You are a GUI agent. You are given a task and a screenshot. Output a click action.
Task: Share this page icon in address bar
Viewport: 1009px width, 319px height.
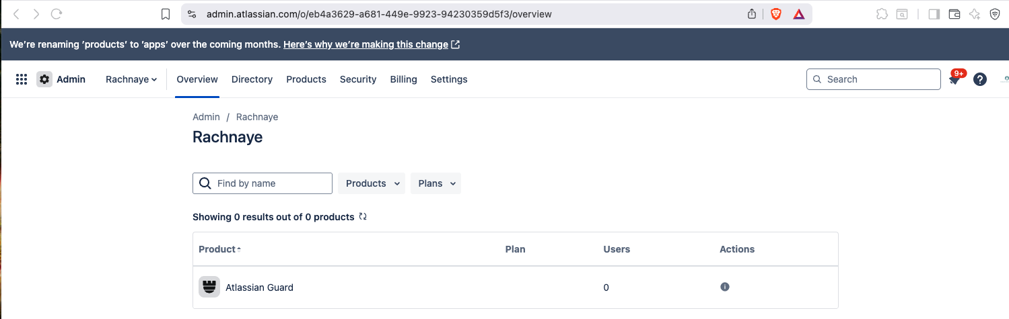coord(753,14)
